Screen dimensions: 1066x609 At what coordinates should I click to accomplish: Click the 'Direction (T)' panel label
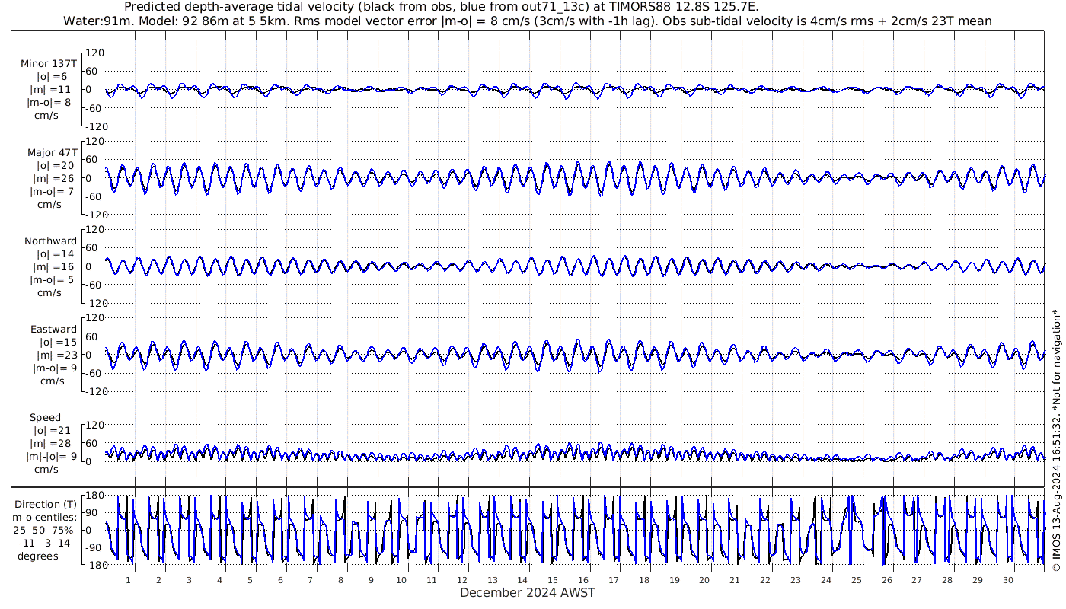tap(46, 505)
